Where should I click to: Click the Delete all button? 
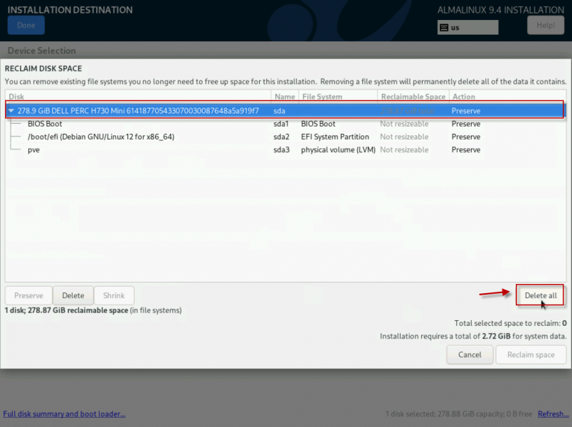(540, 295)
